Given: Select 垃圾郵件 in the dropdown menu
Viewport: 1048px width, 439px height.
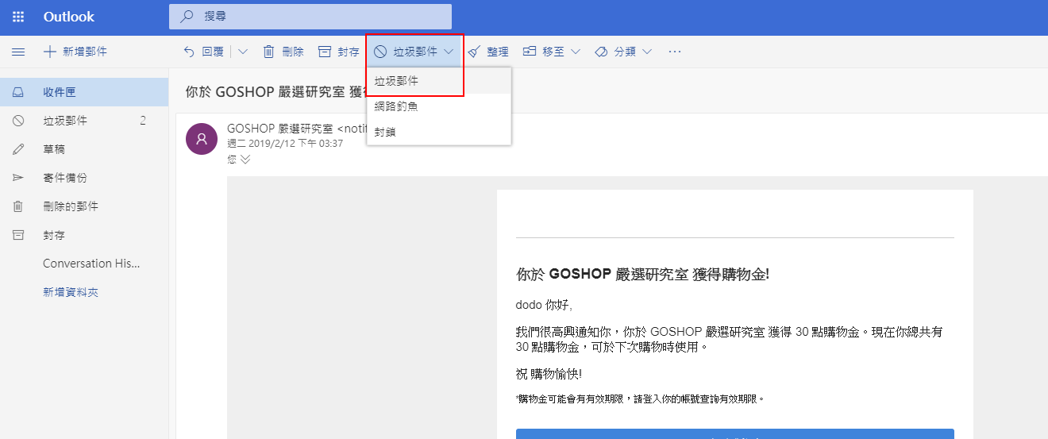Looking at the screenshot, I should [x=439, y=81].
